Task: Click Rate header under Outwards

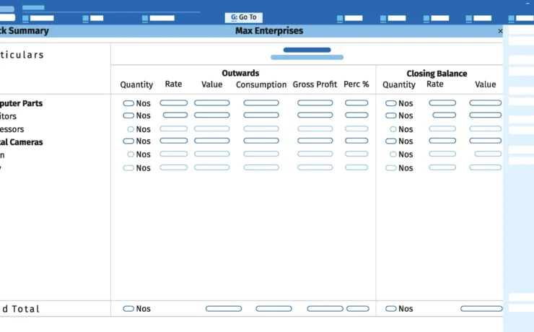Action: (173, 84)
